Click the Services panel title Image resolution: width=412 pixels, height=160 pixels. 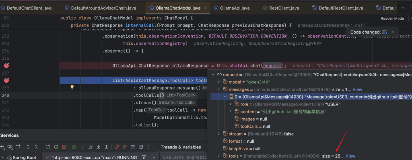click(x=10, y=136)
